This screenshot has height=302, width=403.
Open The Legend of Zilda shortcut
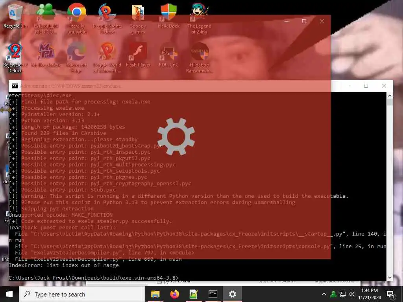pos(199,18)
